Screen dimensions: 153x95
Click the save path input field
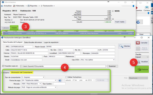pyautogui.click(x=63, y=66)
